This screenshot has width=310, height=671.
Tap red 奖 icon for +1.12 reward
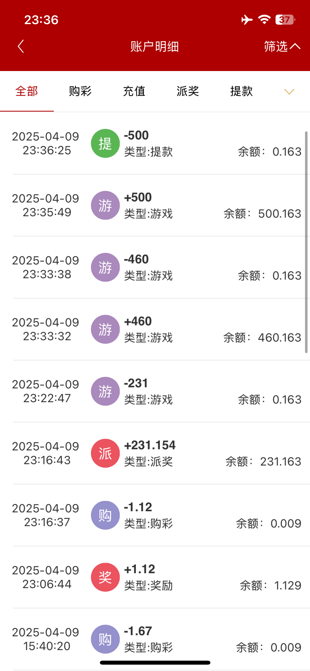105,577
